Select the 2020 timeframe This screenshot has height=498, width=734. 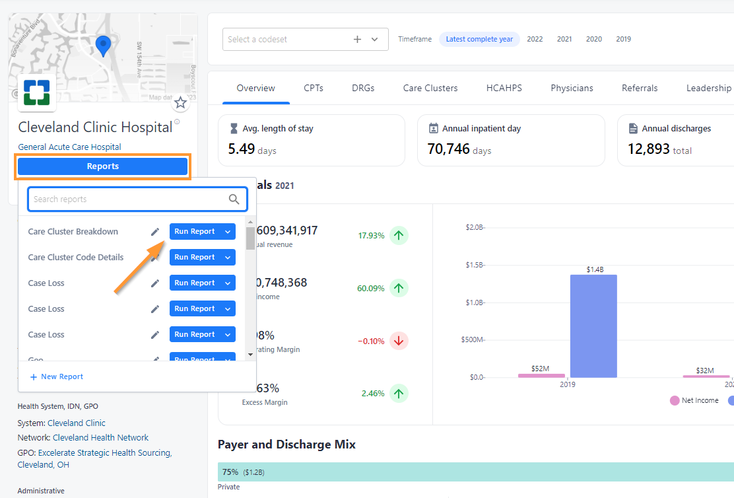coord(593,40)
